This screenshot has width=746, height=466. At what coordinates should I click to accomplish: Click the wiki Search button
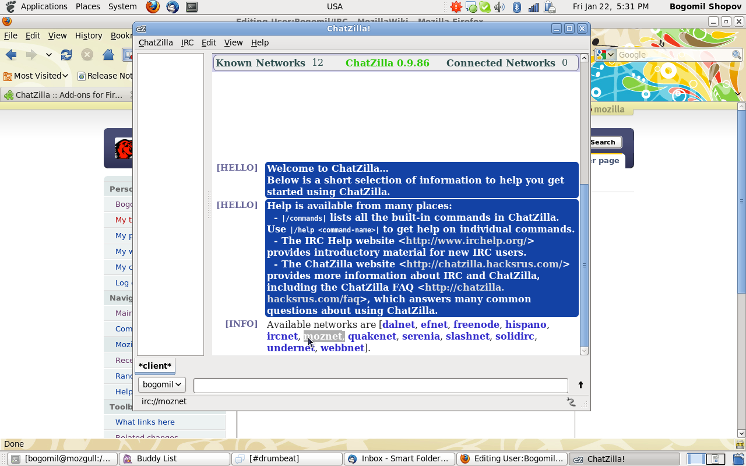tap(603, 142)
